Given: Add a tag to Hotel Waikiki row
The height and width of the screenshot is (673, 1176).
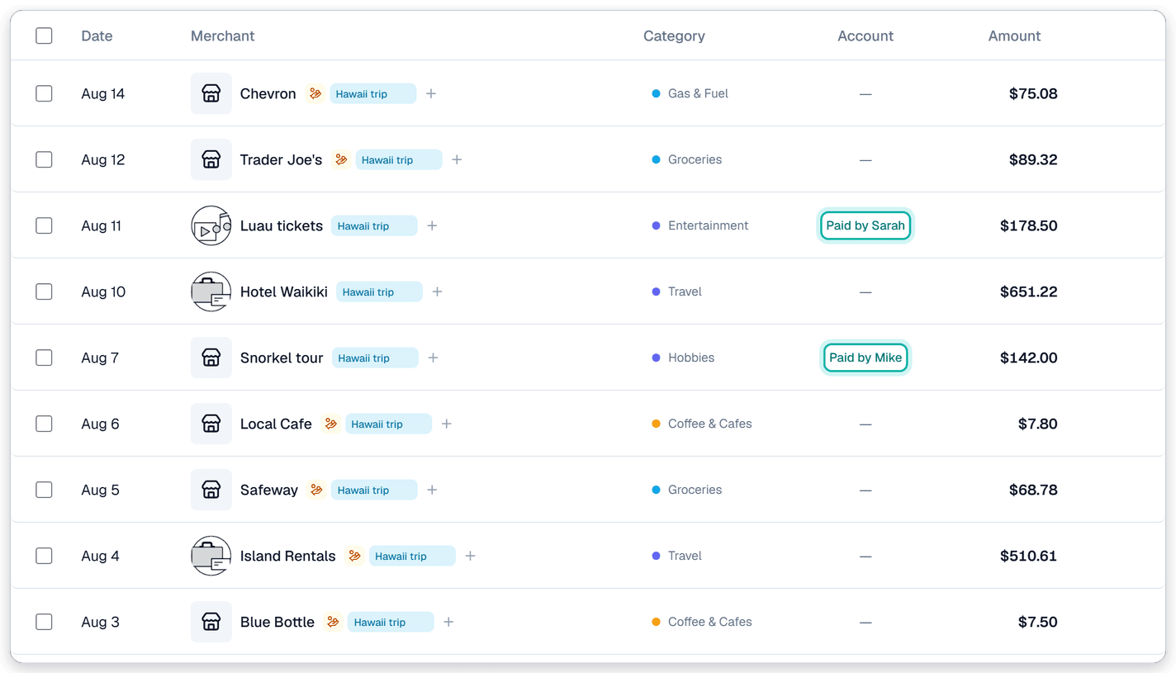Looking at the screenshot, I should [437, 291].
